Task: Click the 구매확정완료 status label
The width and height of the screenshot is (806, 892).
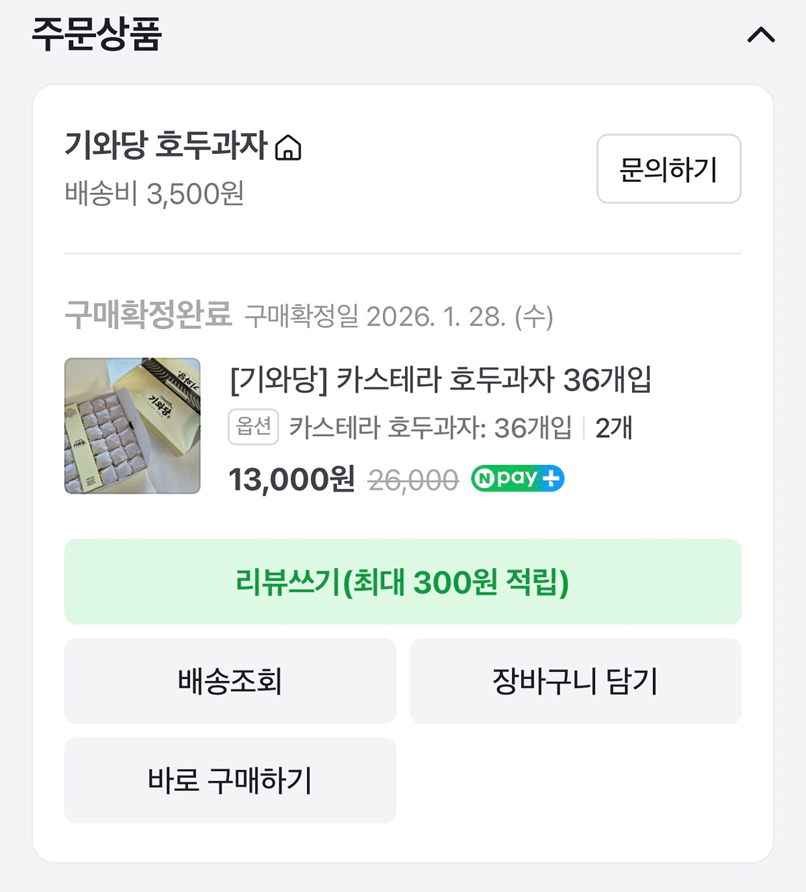Action: 148,314
